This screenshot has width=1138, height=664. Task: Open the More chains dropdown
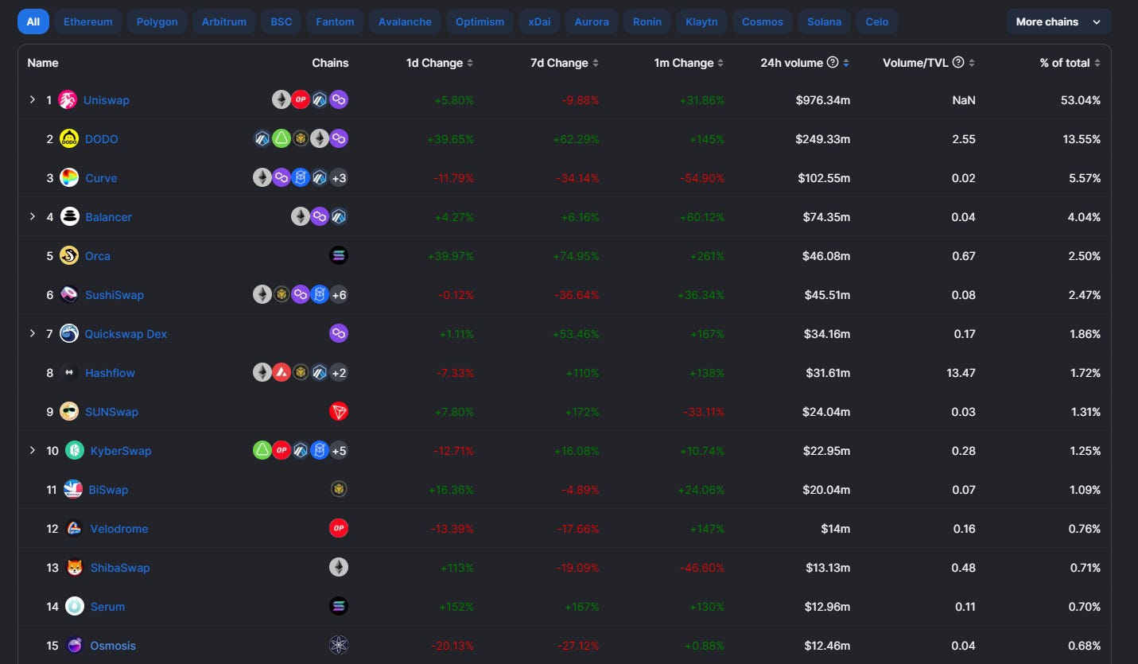pos(1058,21)
